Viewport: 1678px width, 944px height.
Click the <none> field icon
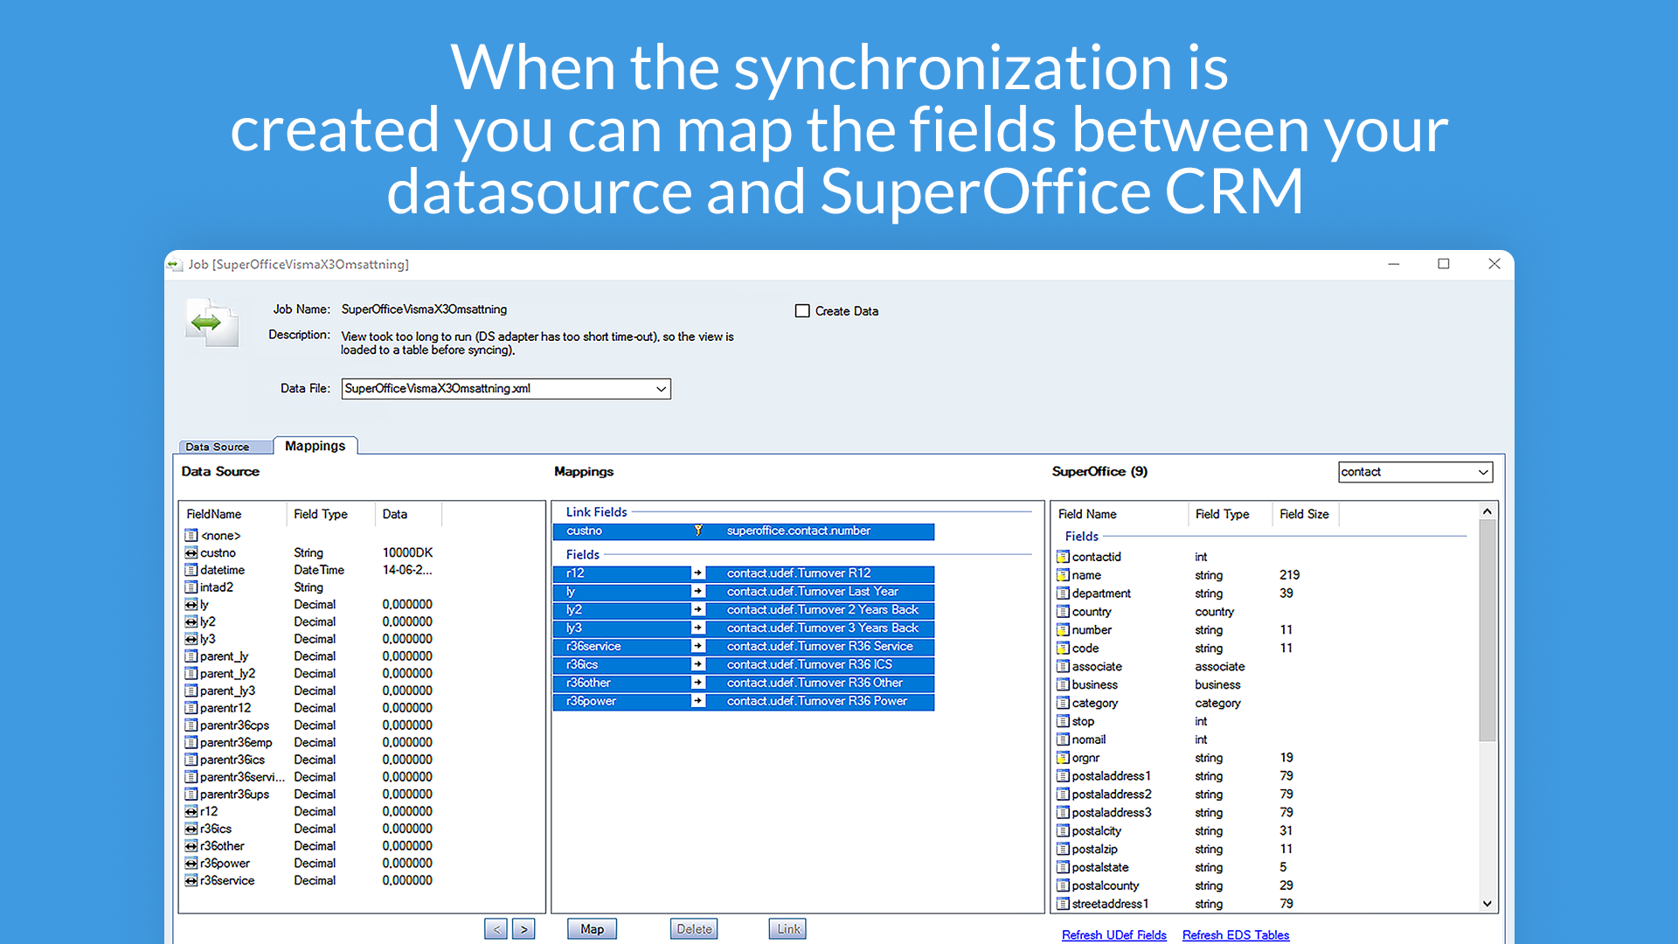point(191,535)
